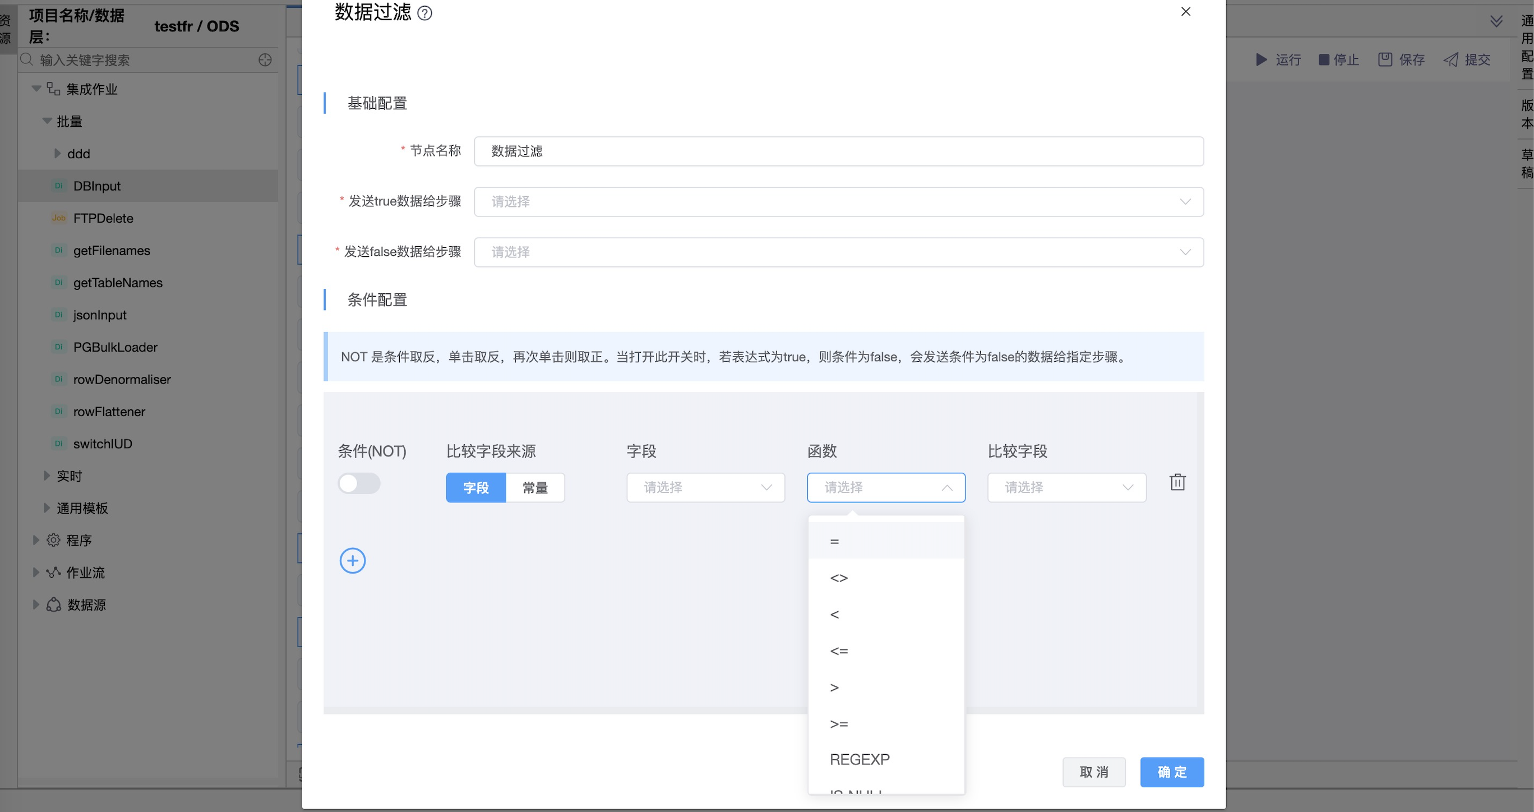Add a new condition with plus icon
Viewport: 1534px width, 812px height.
pyautogui.click(x=353, y=561)
